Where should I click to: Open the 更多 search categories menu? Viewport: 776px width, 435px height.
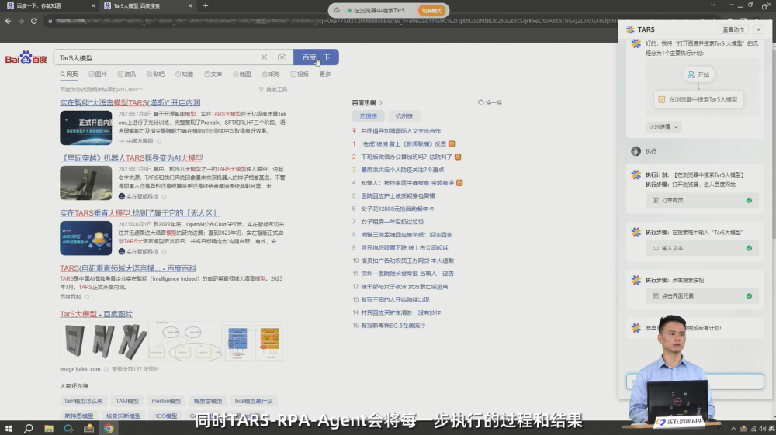[325, 74]
